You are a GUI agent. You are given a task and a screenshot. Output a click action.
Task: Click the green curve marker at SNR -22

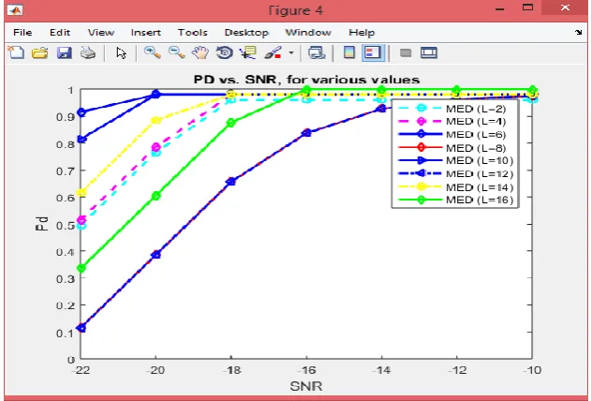pyautogui.click(x=81, y=268)
